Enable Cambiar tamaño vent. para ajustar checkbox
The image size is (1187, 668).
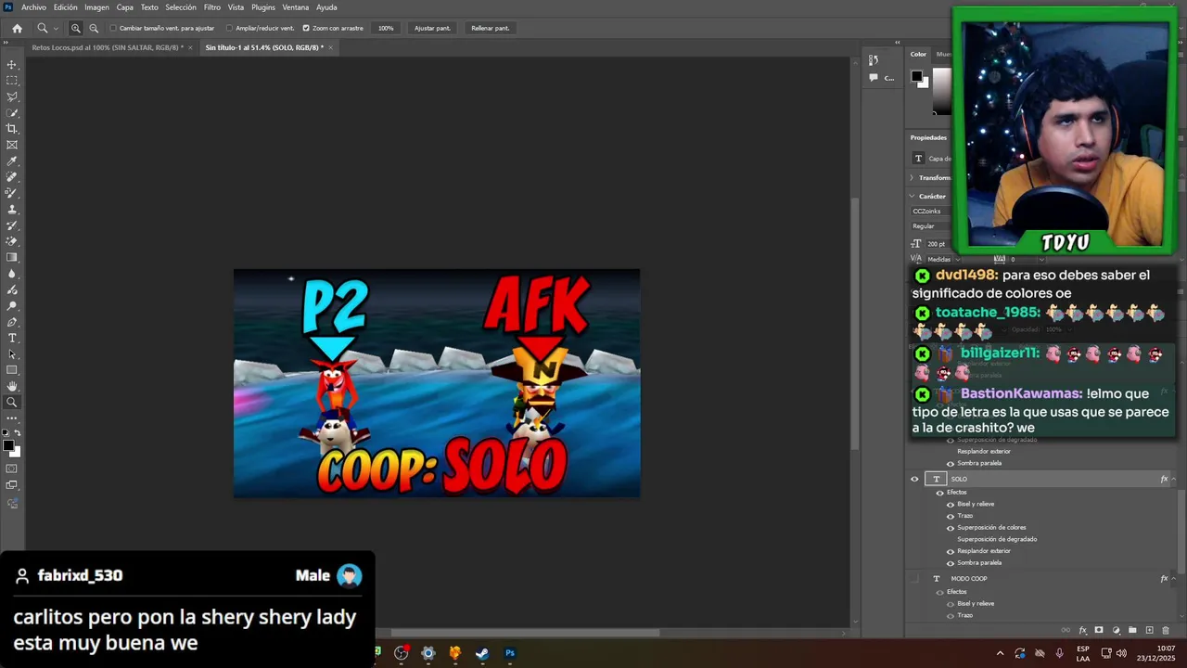pos(113,28)
